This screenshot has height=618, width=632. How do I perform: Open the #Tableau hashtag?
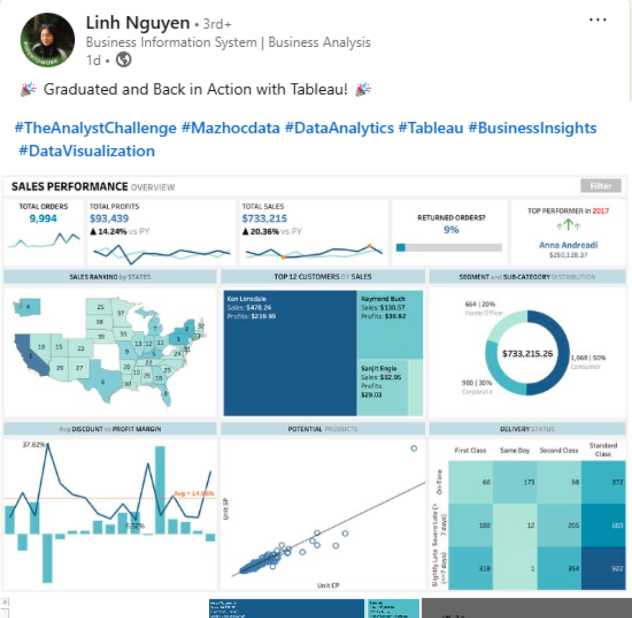(430, 128)
